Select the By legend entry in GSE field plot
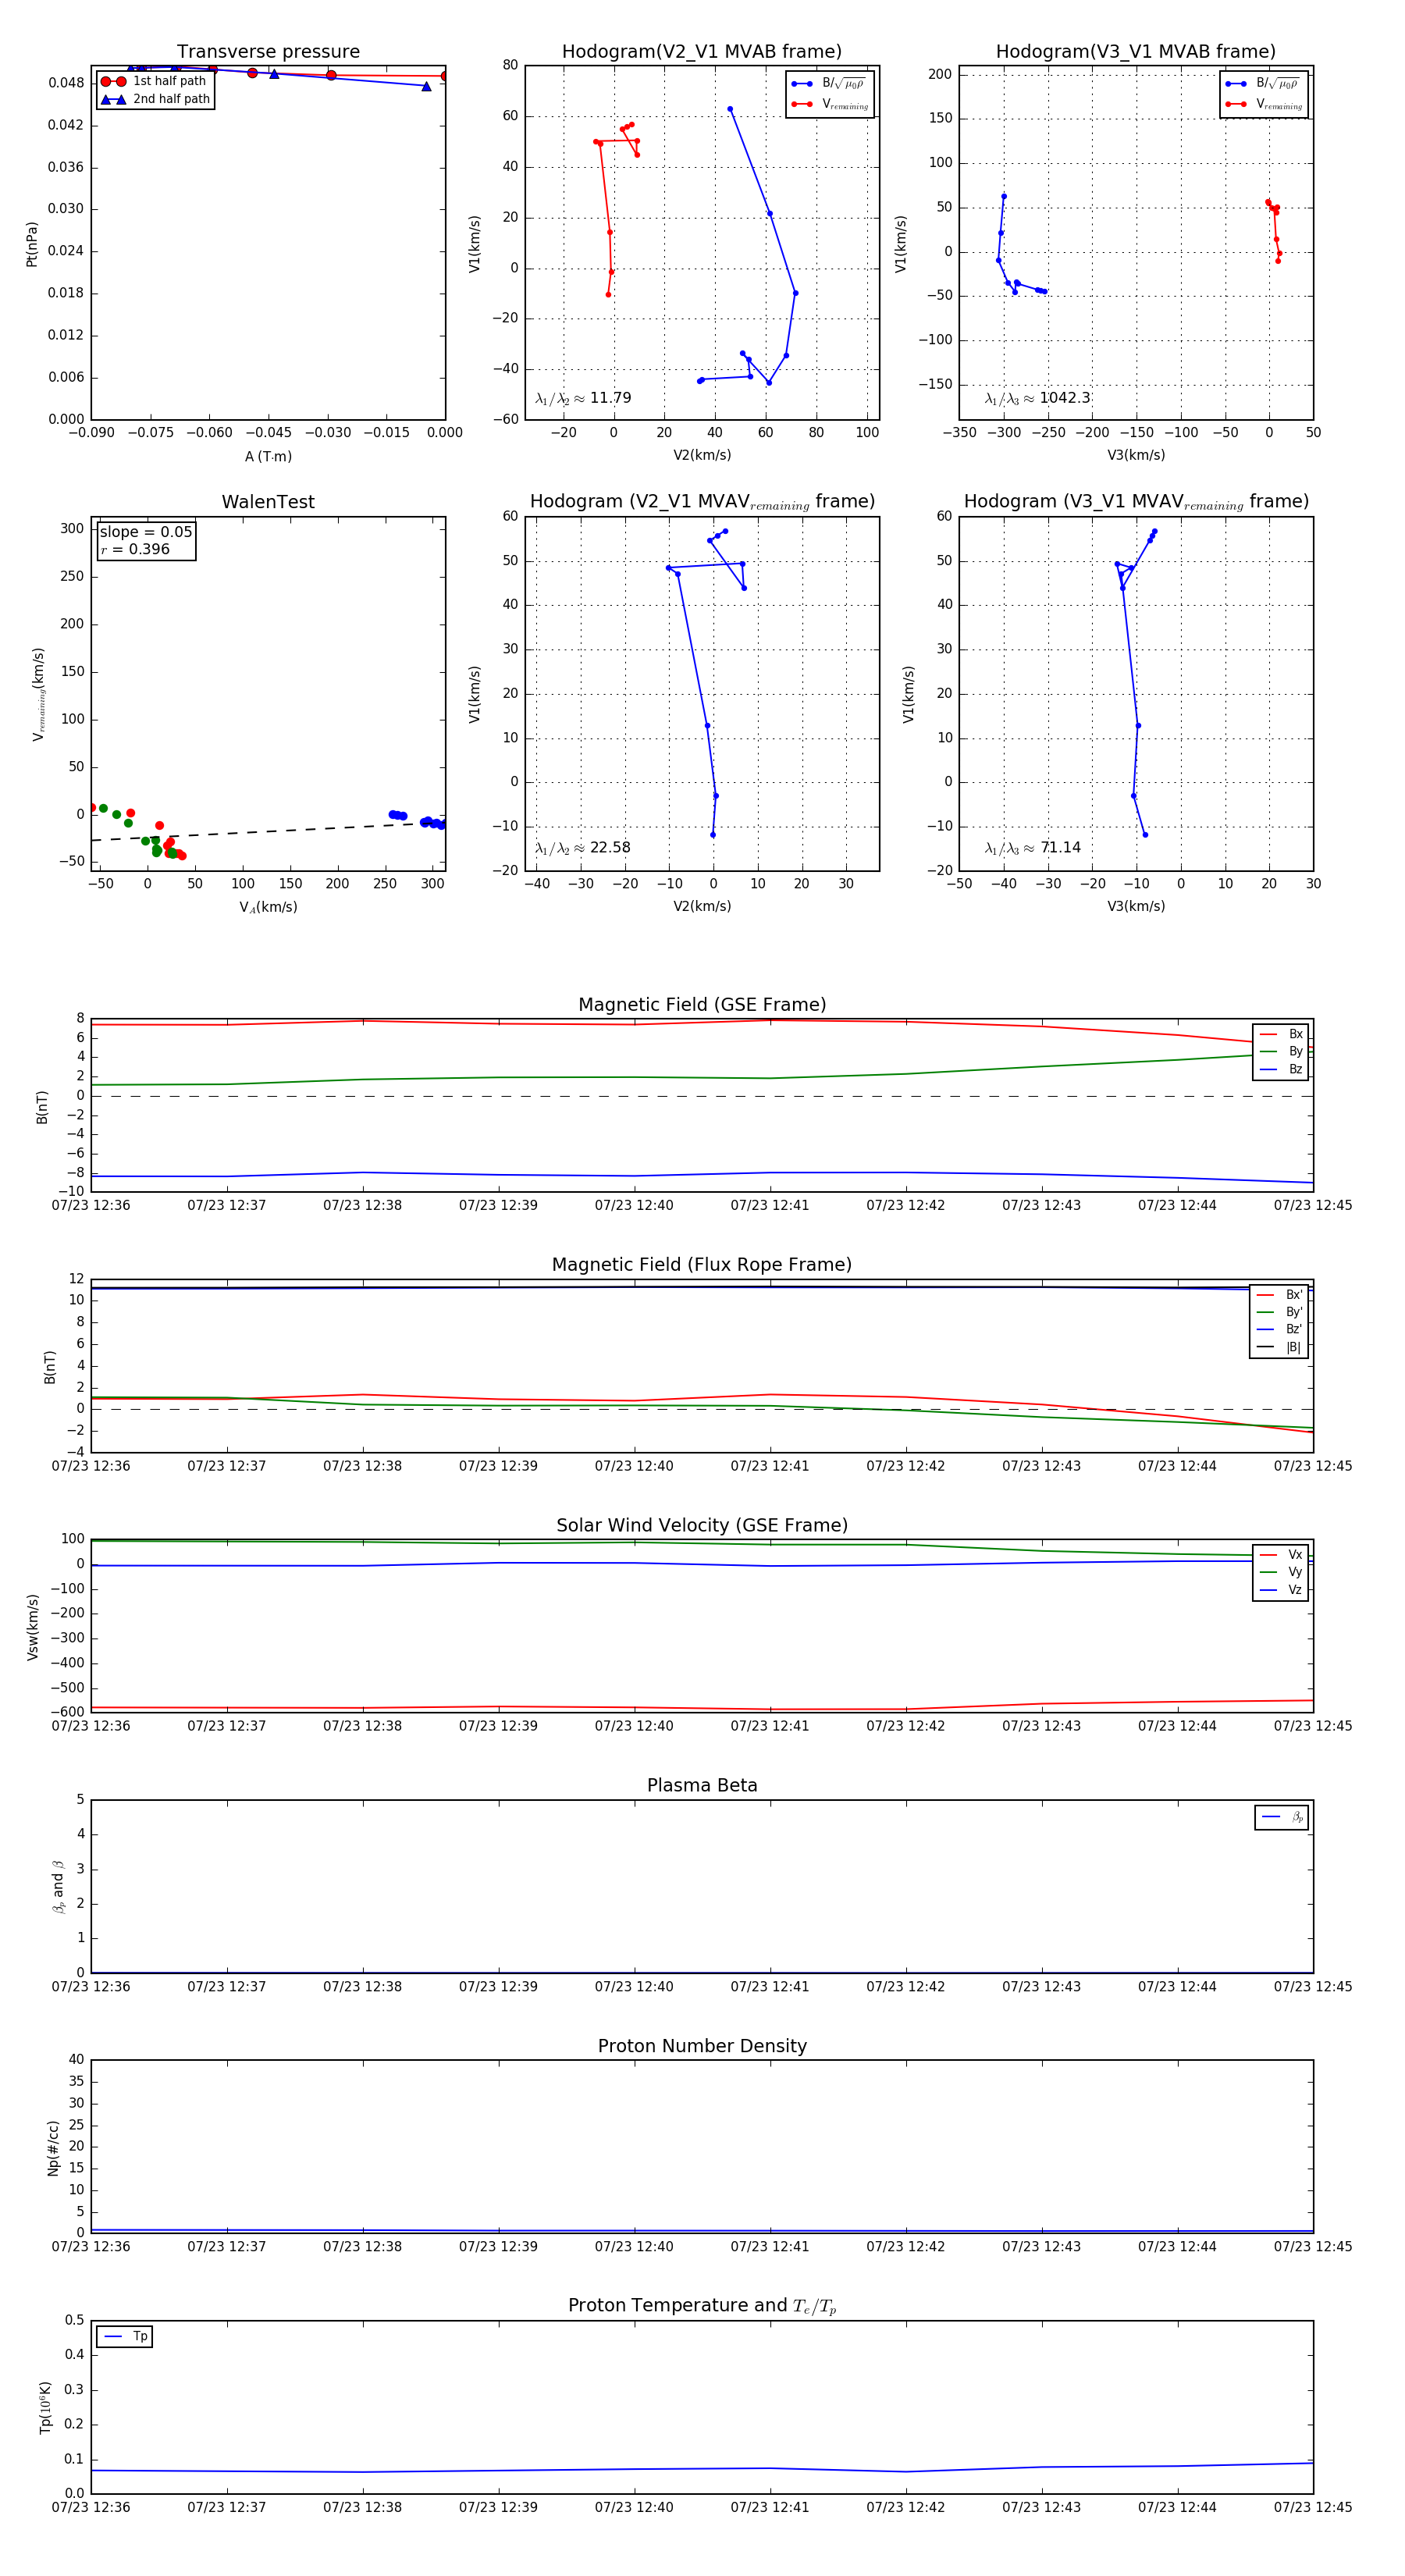This screenshot has height=2576, width=1405. (x=1281, y=1052)
